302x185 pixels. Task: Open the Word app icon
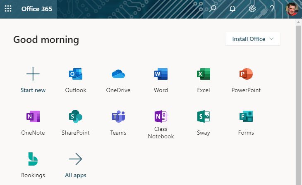[x=161, y=74]
